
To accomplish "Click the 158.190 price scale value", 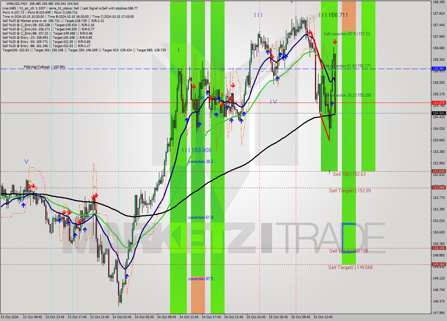I will point(439,2).
